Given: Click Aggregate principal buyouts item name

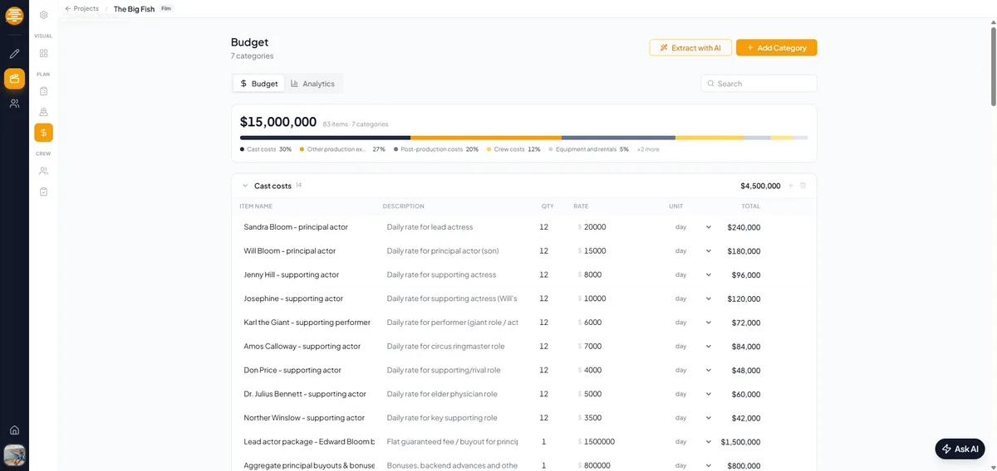Looking at the screenshot, I should coord(309,466).
